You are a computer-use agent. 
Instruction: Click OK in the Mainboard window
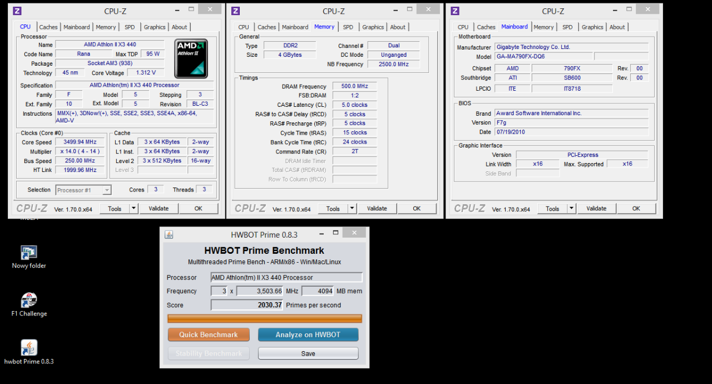[x=636, y=209]
